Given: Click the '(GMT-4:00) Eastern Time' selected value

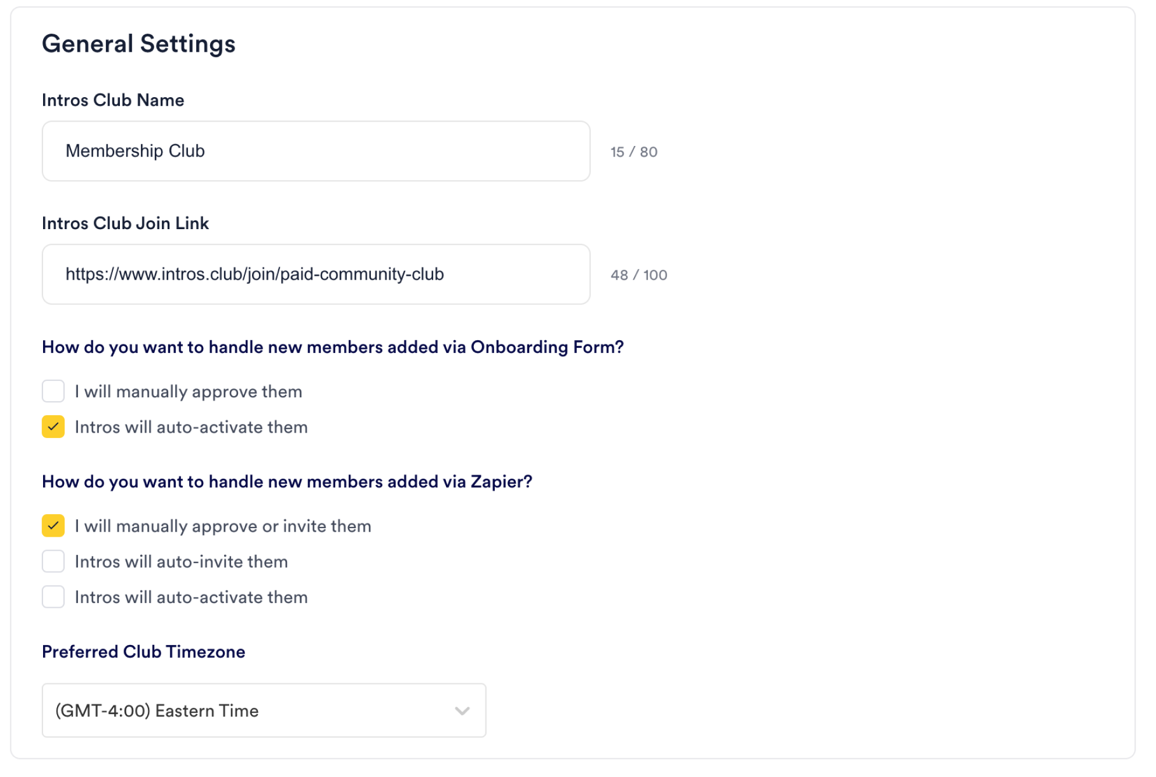Looking at the screenshot, I should coord(157,711).
